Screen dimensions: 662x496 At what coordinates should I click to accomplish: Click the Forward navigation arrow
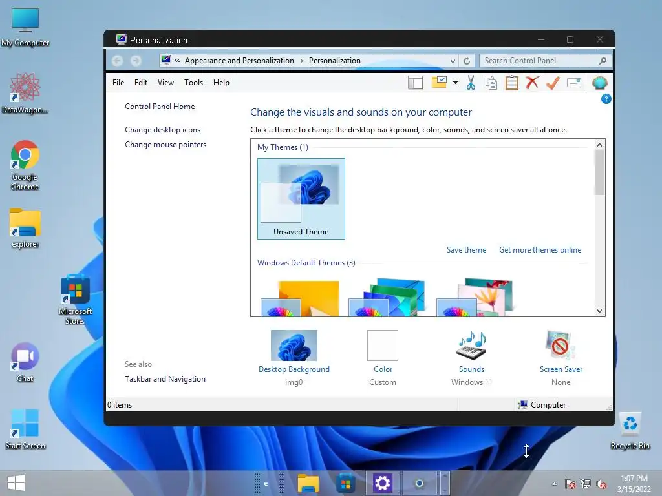136,61
